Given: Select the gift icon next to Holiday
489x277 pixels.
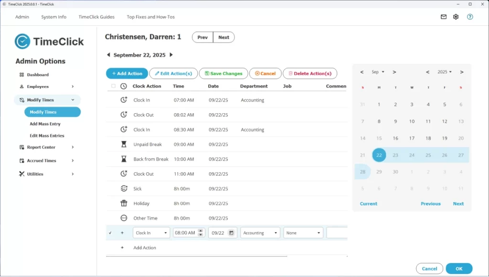Looking at the screenshot, I should point(123,203).
